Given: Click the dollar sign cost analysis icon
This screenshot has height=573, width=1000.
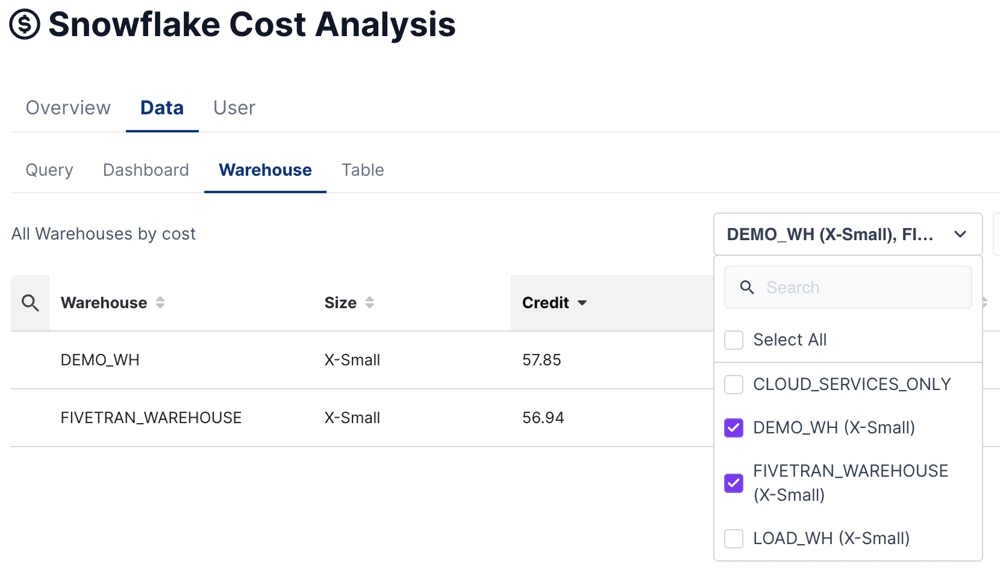Looking at the screenshot, I should (x=25, y=25).
